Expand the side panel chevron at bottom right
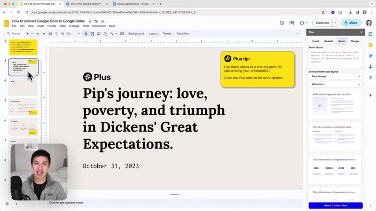Screen dimensions: 376x211 (x=370, y=205)
